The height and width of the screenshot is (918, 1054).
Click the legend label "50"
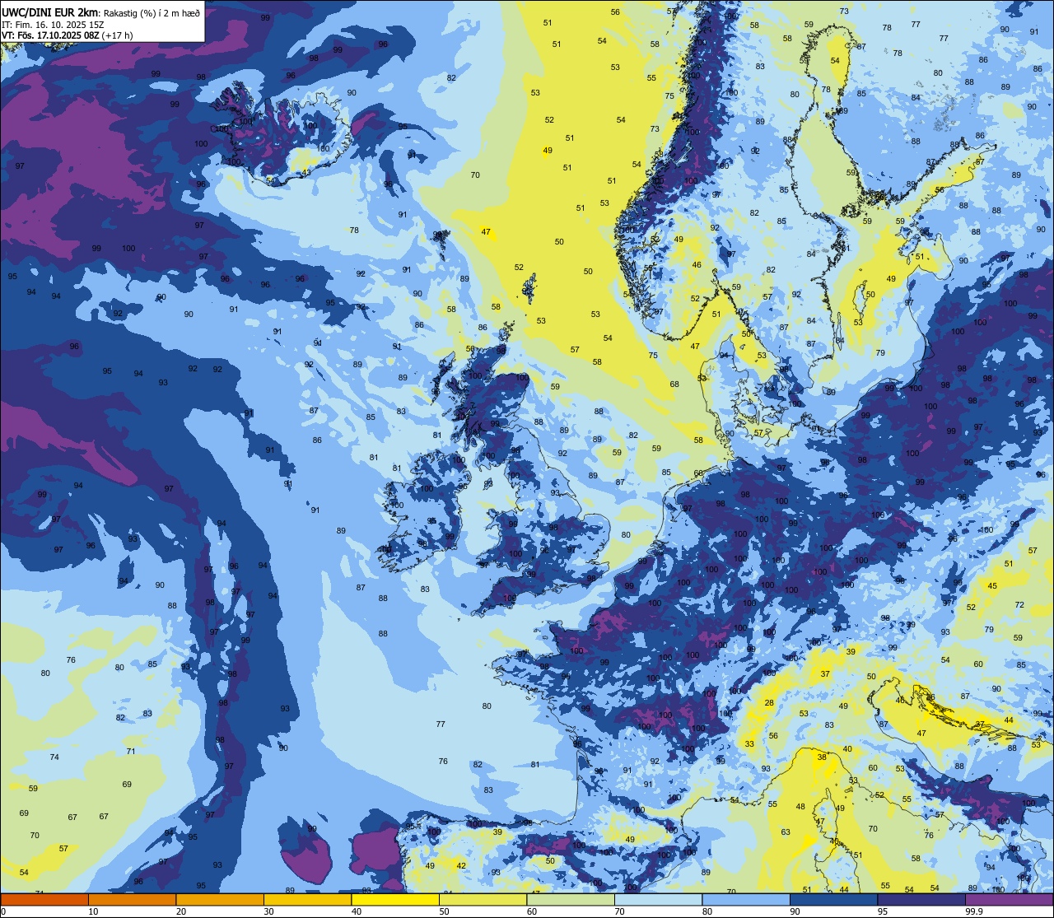(444, 911)
